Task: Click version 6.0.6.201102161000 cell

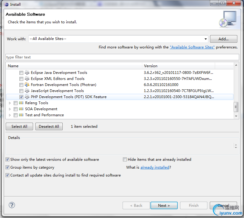Action: coord(161,85)
